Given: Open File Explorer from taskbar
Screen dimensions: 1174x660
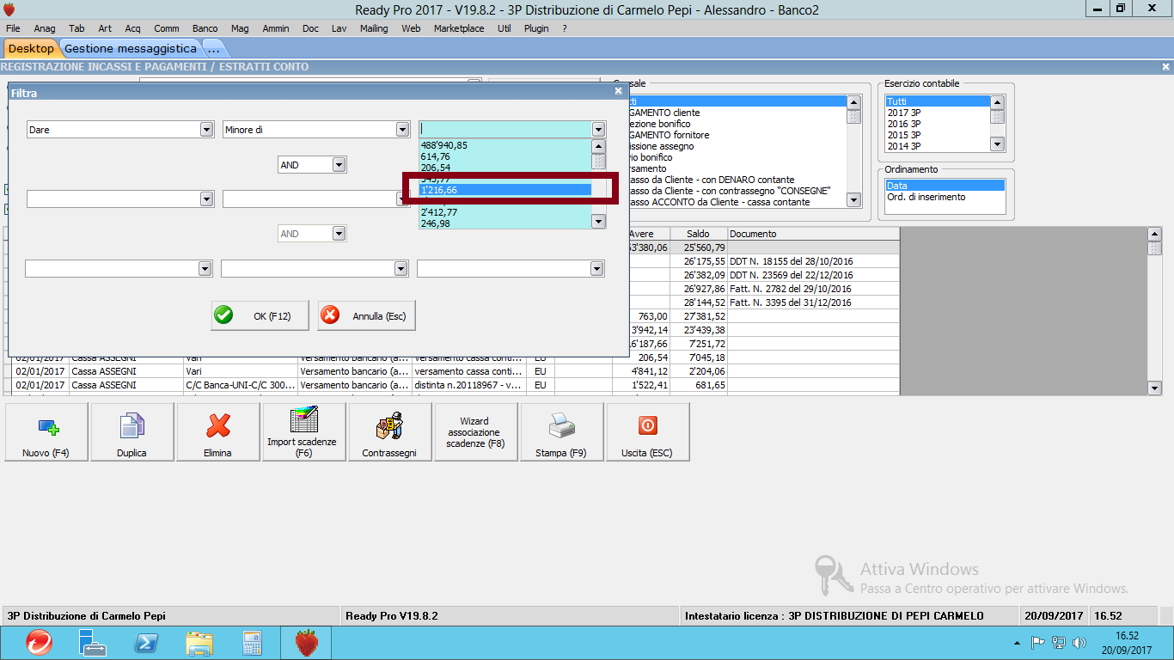Looking at the screenshot, I should point(199,643).
